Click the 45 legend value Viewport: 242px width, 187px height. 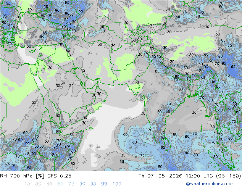(x=49, y=184)
